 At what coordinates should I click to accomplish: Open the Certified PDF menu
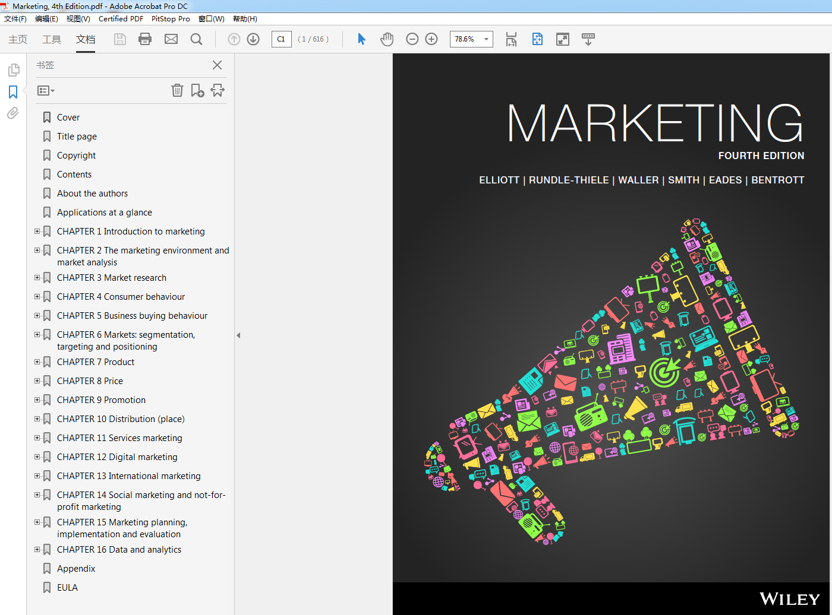tap(121, 19)
